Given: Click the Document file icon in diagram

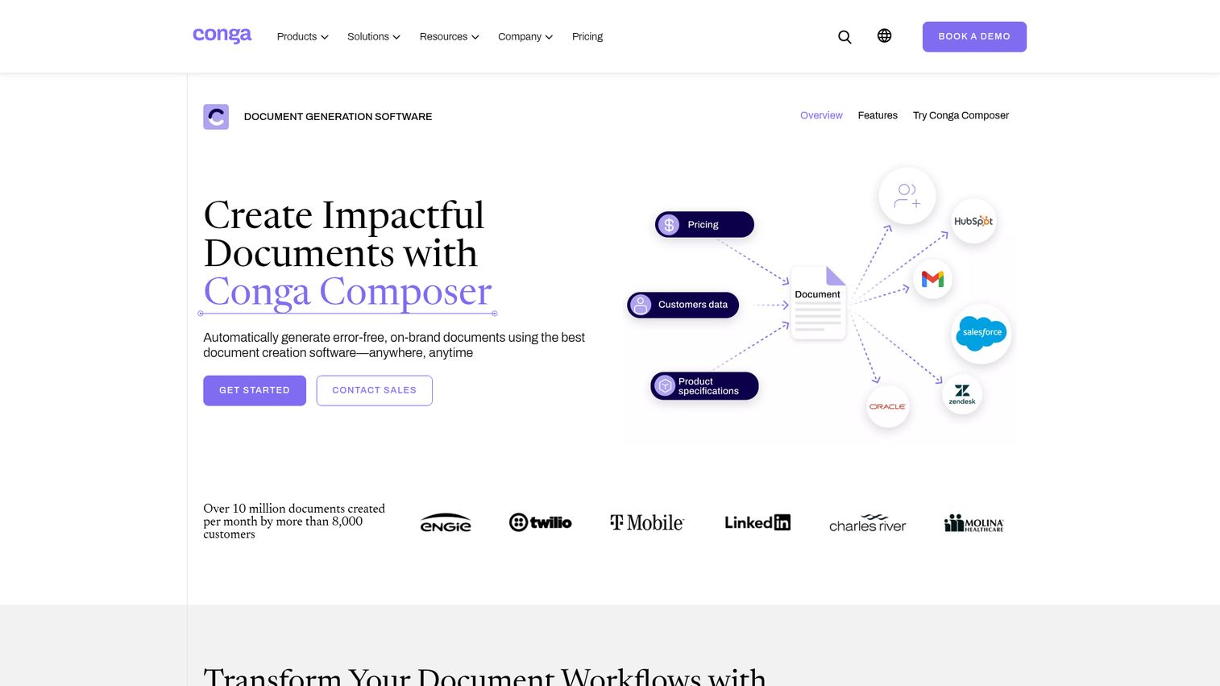Looking at the screenshot, I should [818, 302].
